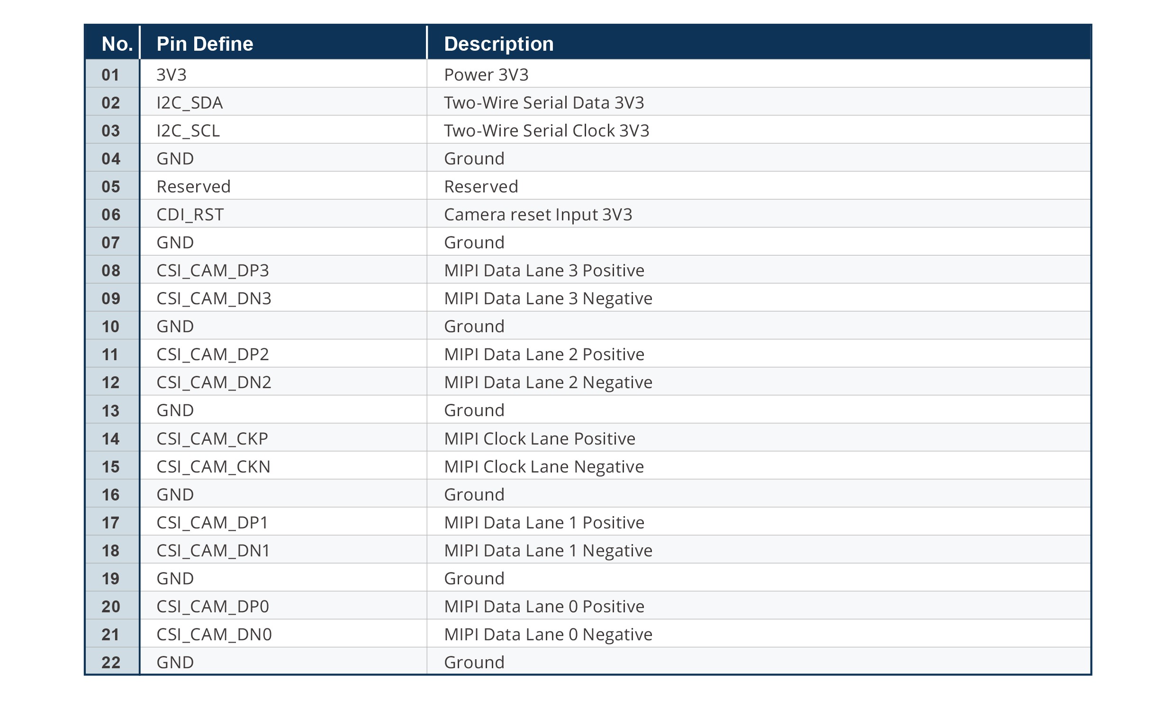Click row number 13 cell
1175x709 pixels.
[111, 410]
